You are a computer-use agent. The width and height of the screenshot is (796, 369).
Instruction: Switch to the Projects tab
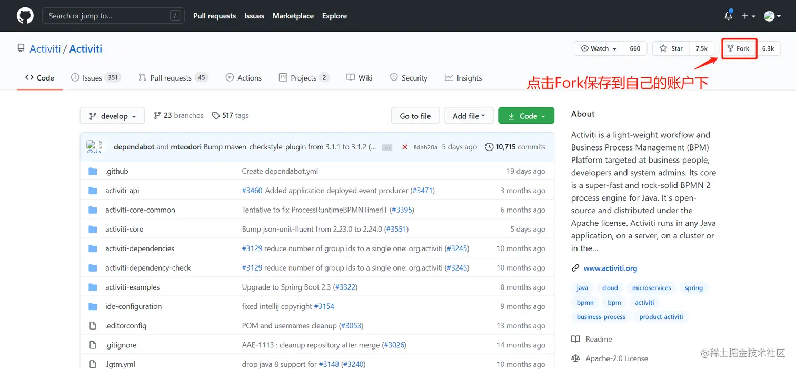tap(304, 78)
